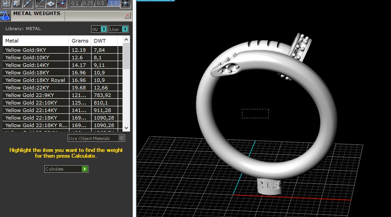Image resolution: width=391 pixels, height=217 pixels.
Task: Select the Yellow Gold 22:10KY row
Action: [x=62, y=103]
